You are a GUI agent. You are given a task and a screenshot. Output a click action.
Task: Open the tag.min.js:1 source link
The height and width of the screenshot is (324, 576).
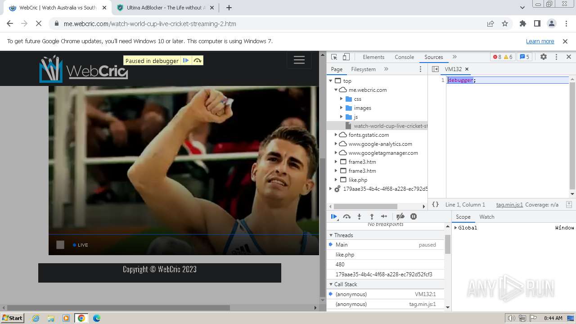click(509, 205)
